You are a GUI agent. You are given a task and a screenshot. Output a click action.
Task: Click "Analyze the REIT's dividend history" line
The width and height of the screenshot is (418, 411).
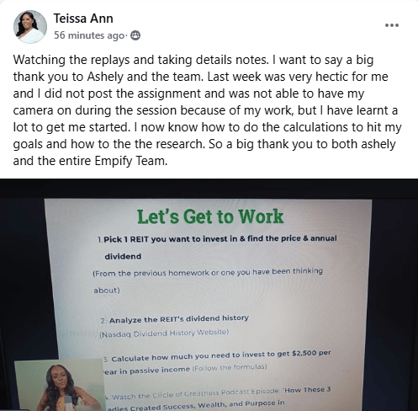[x=175, y=319]
